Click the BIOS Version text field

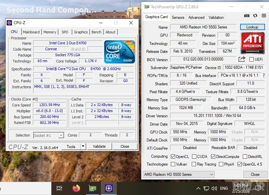pos(203,59)
